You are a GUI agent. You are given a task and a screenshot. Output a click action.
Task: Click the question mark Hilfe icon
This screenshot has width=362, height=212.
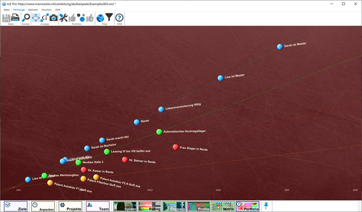pyautogui.click(x=119, y=17)
